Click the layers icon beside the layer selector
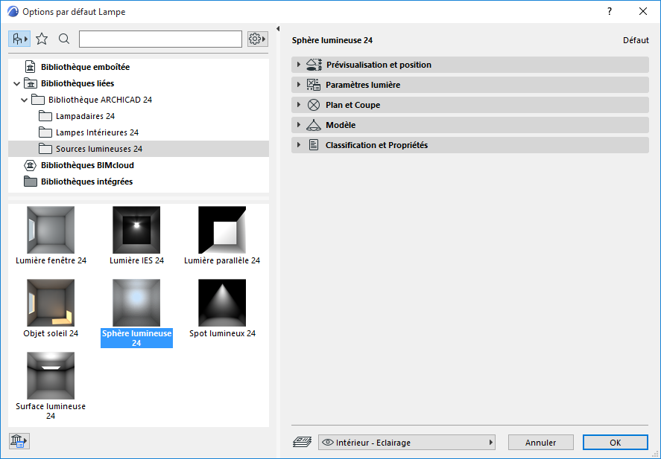Screen dimensions: 661x459 302,442
